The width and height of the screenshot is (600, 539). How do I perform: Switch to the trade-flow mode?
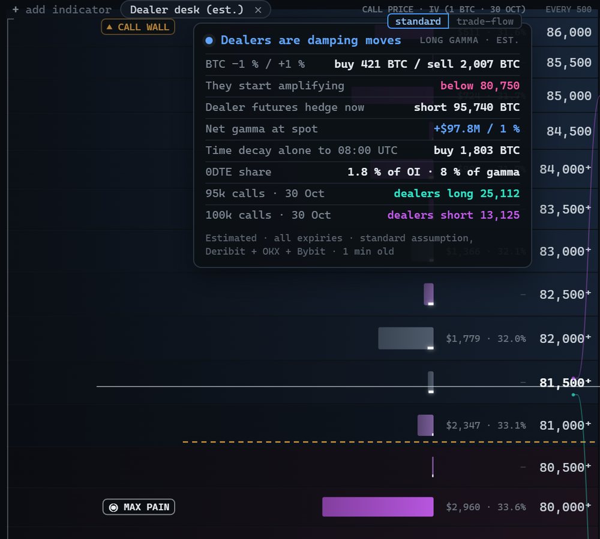pyautogui.click(x=485, y=22)
